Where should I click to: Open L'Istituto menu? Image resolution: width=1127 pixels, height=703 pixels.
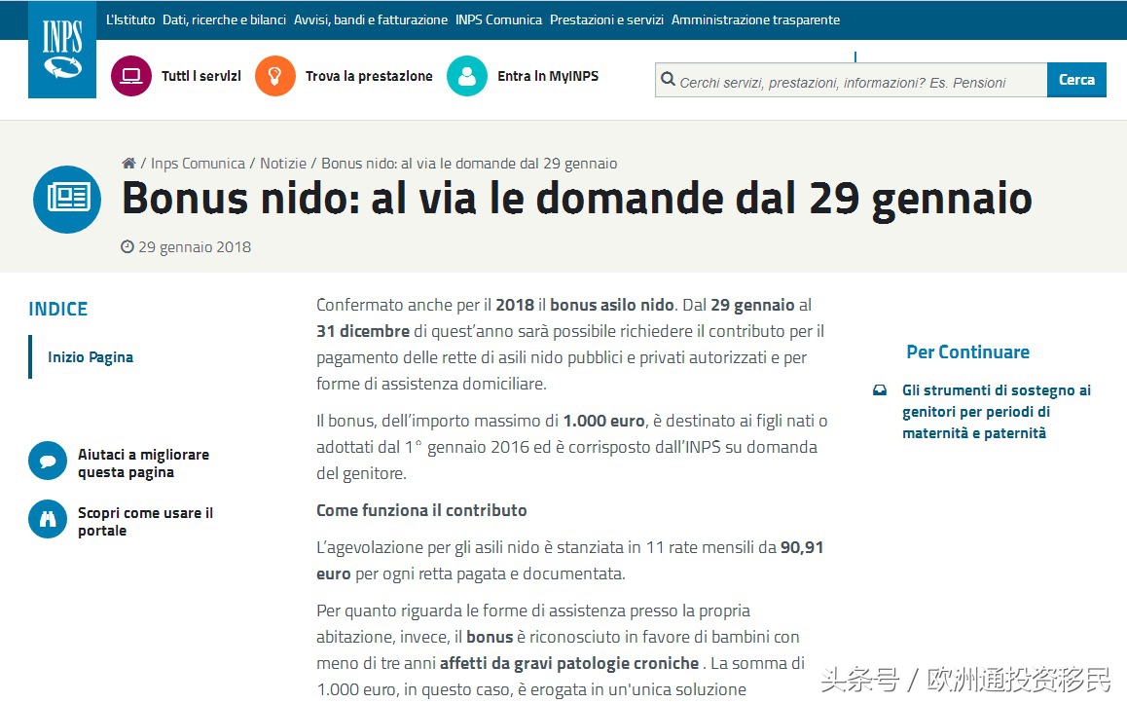click(130, 19)
